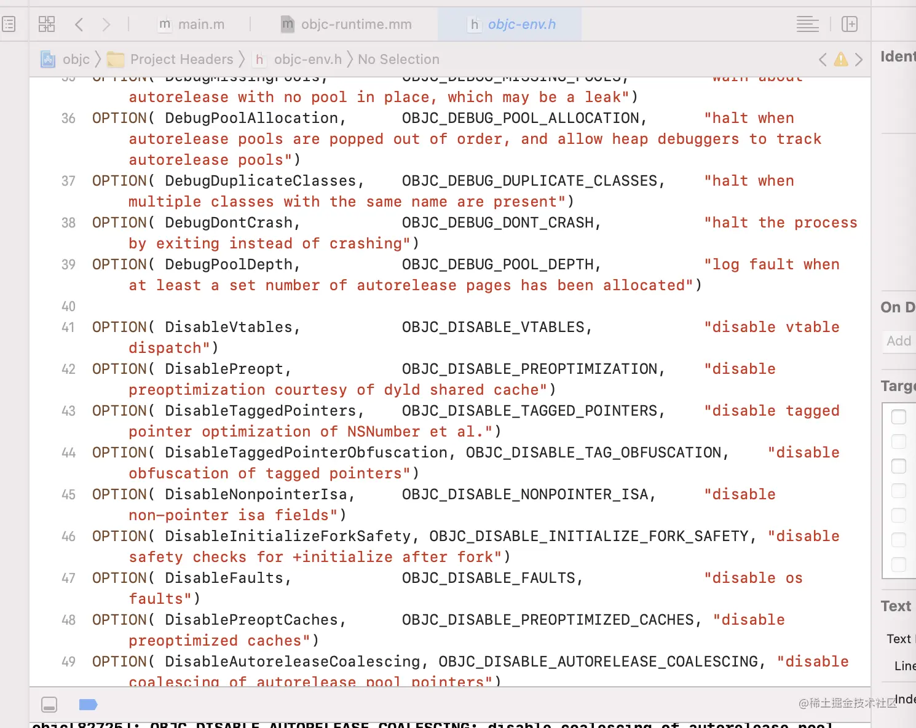Click the OBJC_DISABLE_VTABLES identifier
Image resolution: width=916 pixels, height=728 pixels.
[x=494, y=327]
